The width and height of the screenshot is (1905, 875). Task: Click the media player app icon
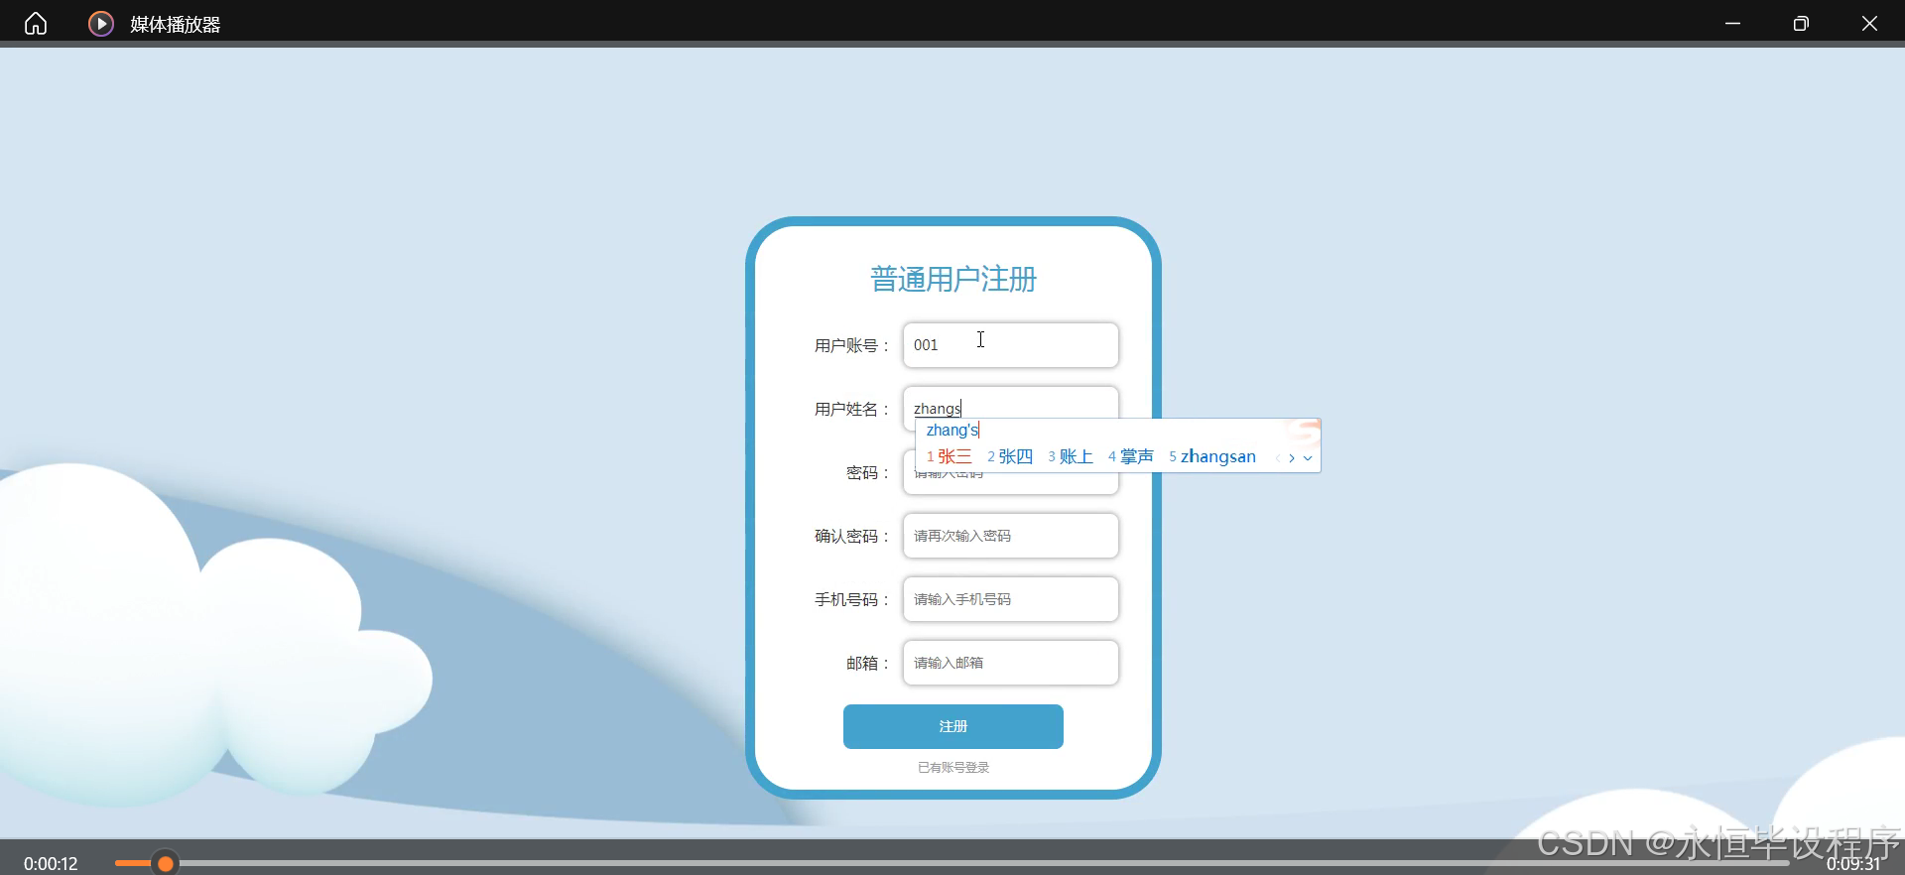(100, 23)
